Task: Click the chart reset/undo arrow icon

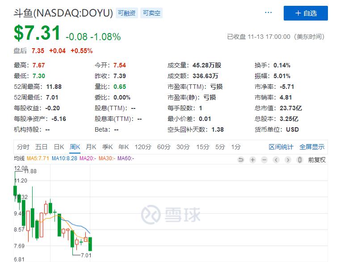Action: coord(241,160)
